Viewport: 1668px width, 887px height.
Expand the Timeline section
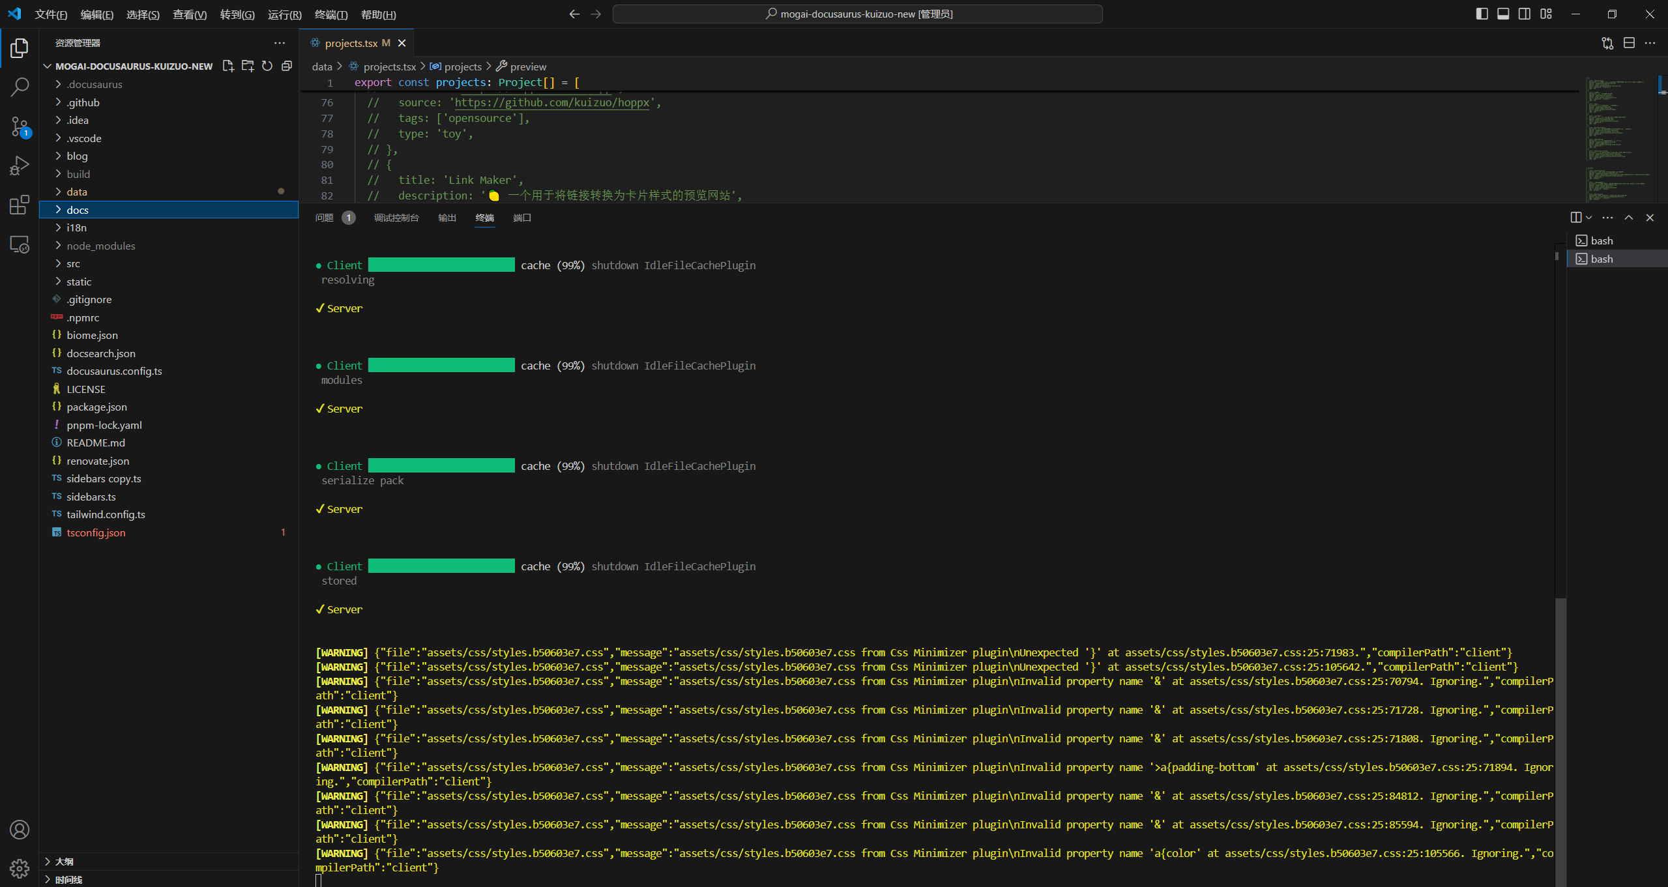coord(169,879)
